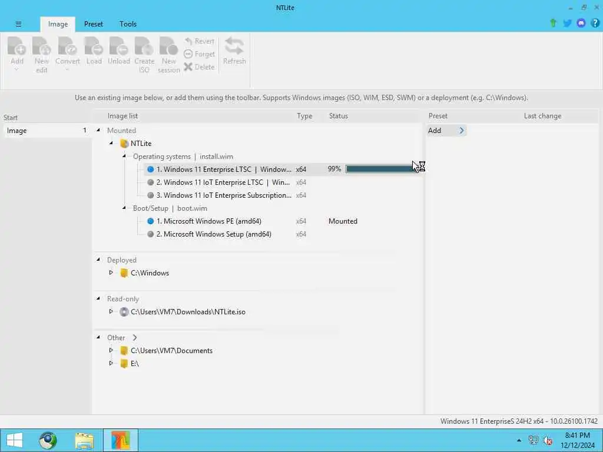Screen dimensions: 603x452
Task: Click the NTLite taskbar icon
Action: point(121,440)
